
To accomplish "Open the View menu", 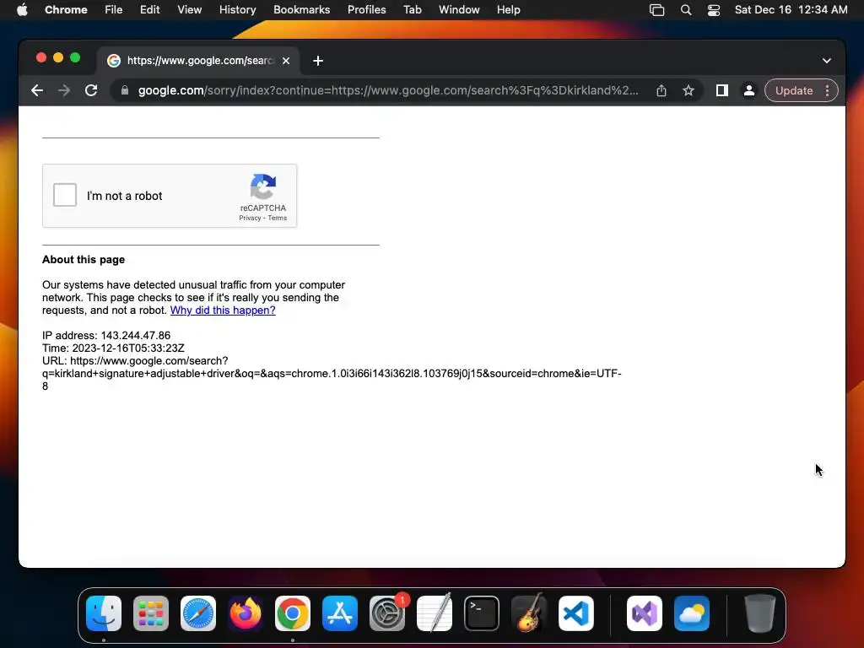I will coord(190,10).
